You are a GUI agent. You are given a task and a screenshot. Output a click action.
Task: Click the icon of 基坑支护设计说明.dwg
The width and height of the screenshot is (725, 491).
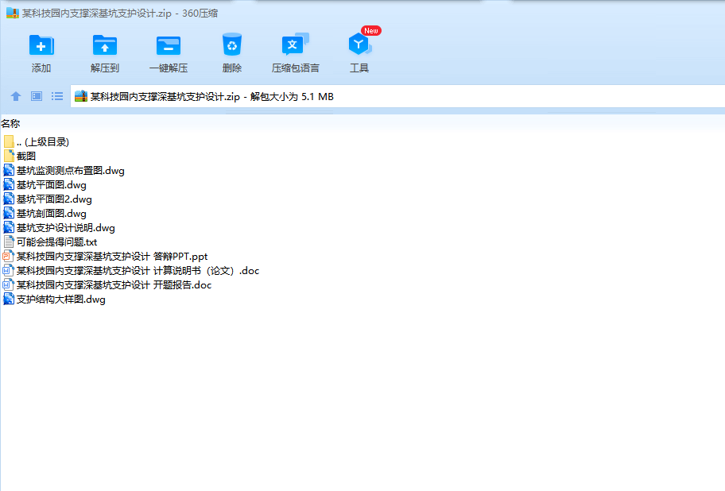(x=9, y=227)
